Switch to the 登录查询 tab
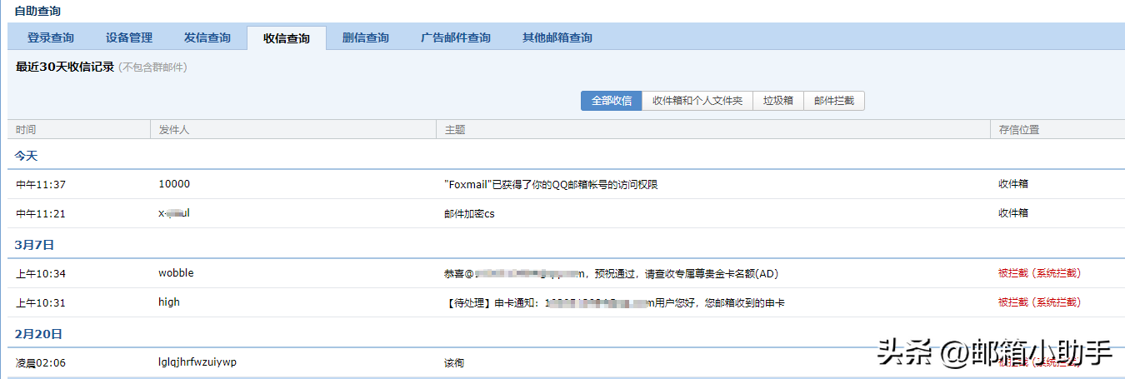 51,37
